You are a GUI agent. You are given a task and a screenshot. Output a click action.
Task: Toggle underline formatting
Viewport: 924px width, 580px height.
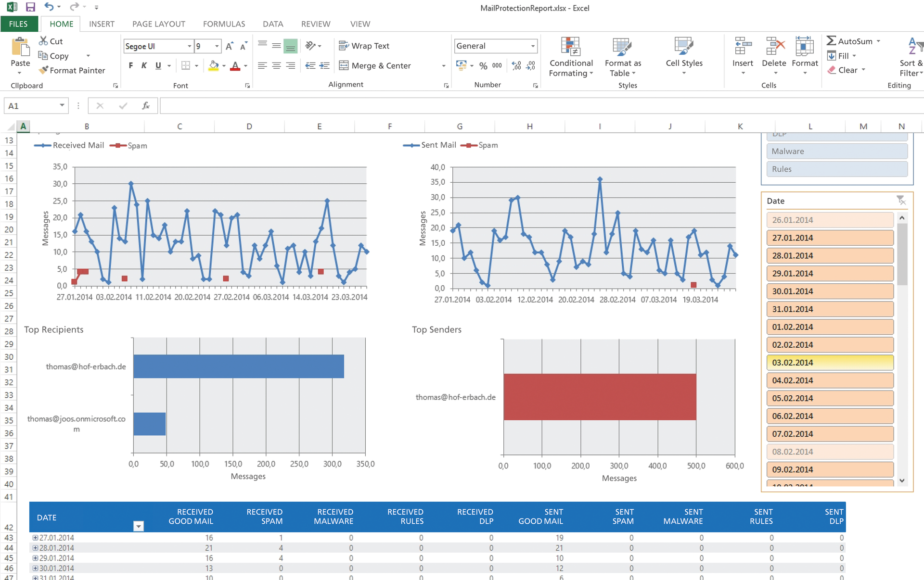[158, 65]
